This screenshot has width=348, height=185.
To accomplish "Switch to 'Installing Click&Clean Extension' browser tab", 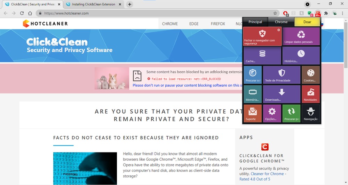I will click(x=93, y=4).
